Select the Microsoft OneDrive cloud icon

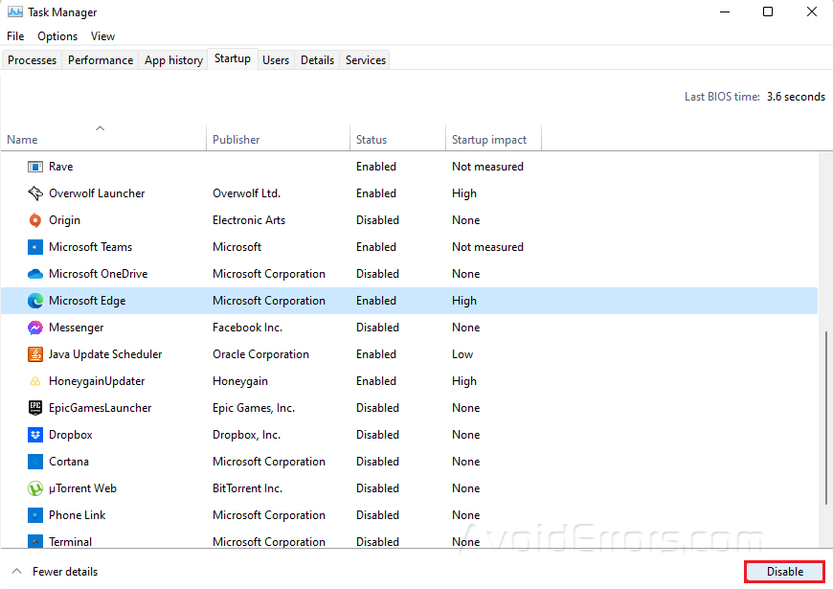coord(35,274)
